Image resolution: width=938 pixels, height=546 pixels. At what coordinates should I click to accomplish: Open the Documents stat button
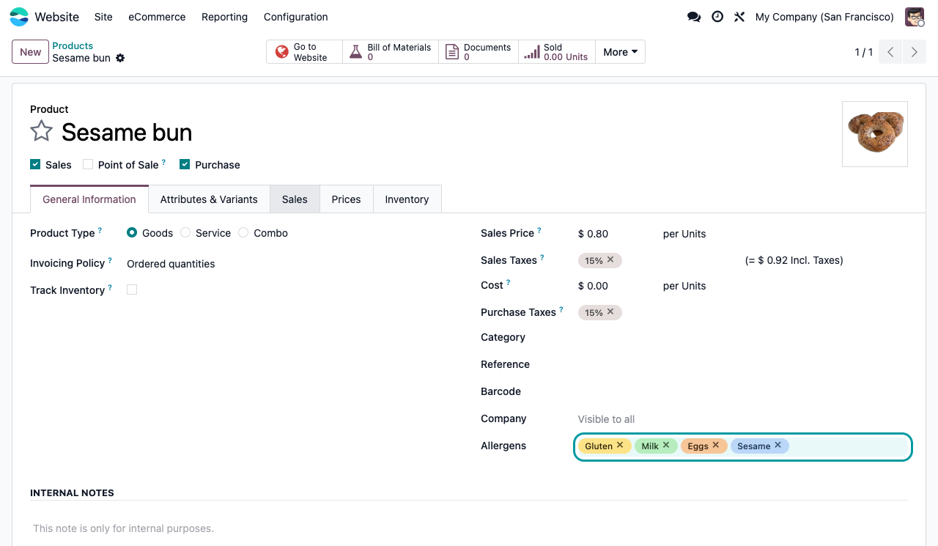pos(479,52)
